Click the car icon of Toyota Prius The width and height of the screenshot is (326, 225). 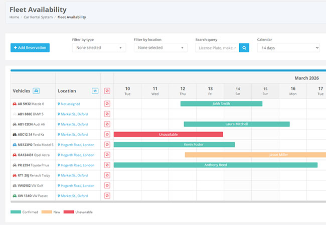15,165
